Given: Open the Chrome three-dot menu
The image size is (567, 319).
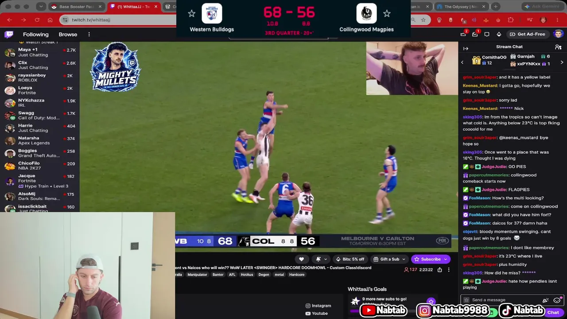Looking at the screenshot, I should [557, 20].
